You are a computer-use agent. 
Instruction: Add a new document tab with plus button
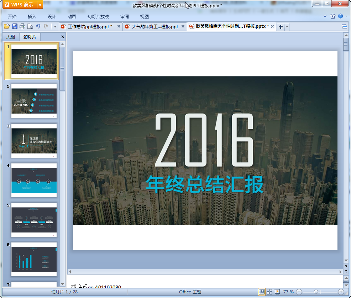[x=281, y=27]
